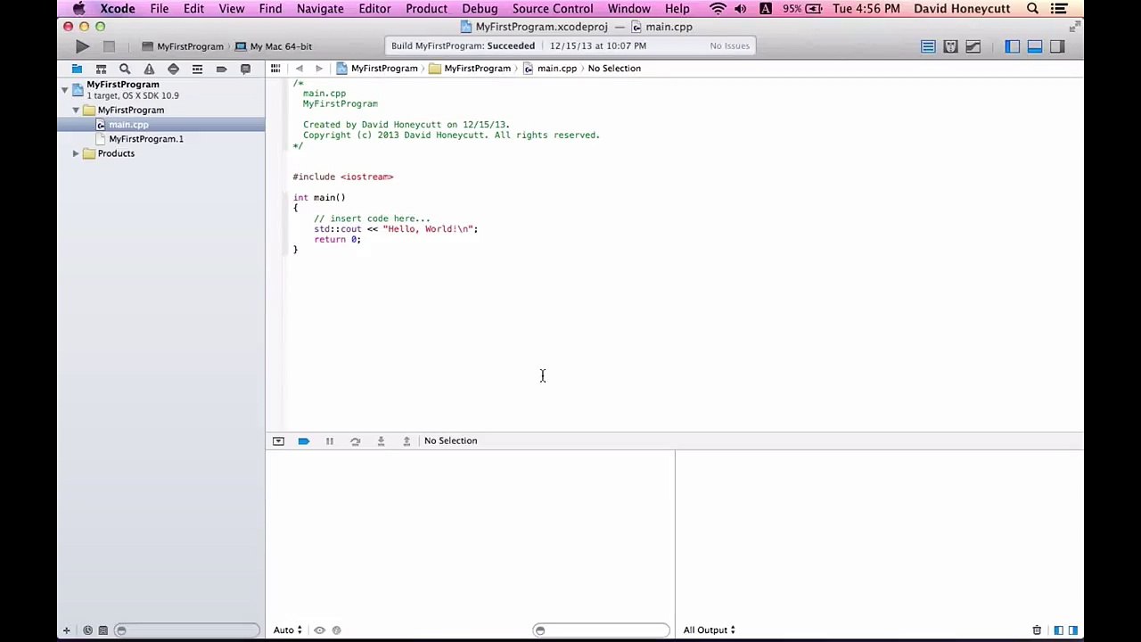Filter by source control status icon
This screenshot has height=642, width=1141.
coord(103,630)
